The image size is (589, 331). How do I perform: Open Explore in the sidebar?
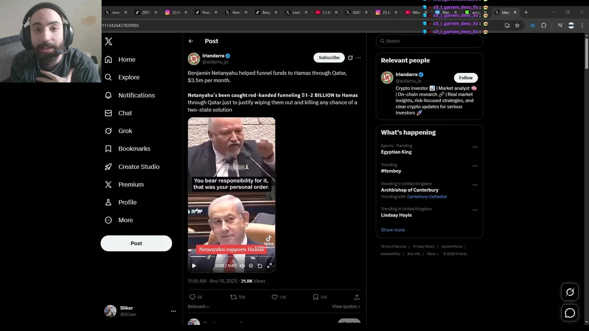click(122, 77)
